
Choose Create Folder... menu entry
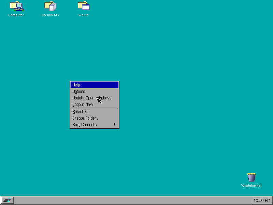click(x=95, y=118)
